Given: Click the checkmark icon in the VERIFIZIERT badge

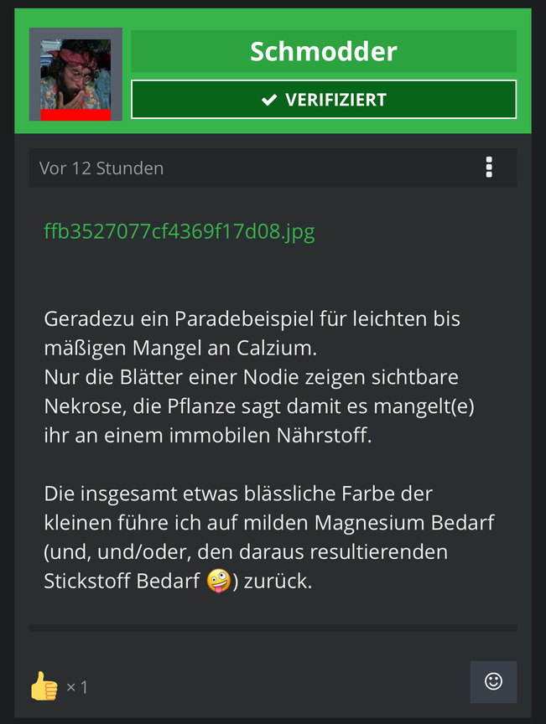Looking at the screenshot, I should (269, 100).
